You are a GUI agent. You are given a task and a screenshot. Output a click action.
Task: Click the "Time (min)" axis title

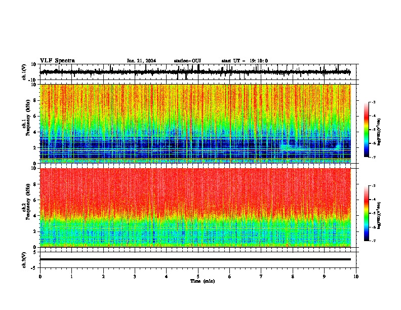pyautogui.click(x=203, y=281)
